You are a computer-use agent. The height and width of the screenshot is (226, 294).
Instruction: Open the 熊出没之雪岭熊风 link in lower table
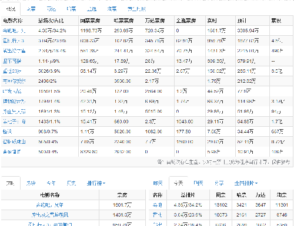pyautogui.click(x=50, y=215)
